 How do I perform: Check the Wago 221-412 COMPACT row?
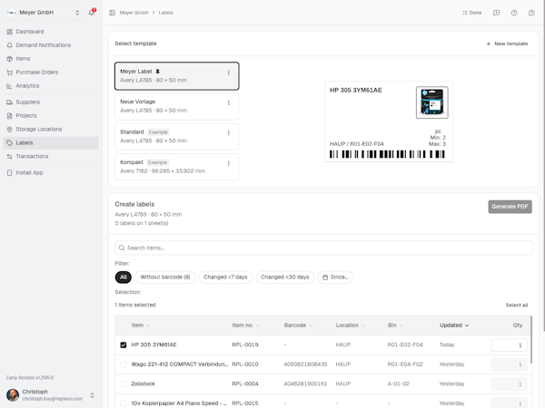[123, 364]
